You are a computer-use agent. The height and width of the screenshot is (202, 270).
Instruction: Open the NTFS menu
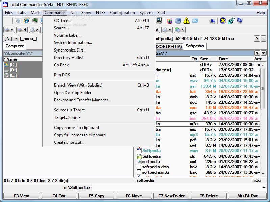point(101,13)
